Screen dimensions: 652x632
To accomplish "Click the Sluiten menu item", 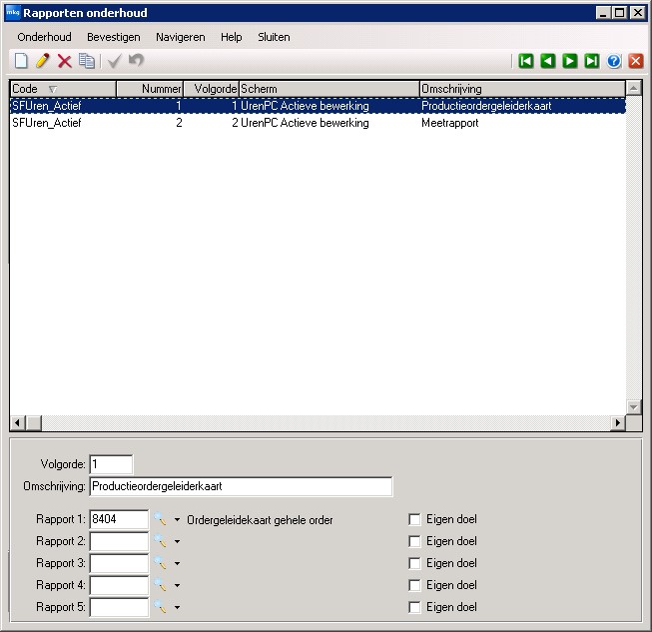I will 274,37.
